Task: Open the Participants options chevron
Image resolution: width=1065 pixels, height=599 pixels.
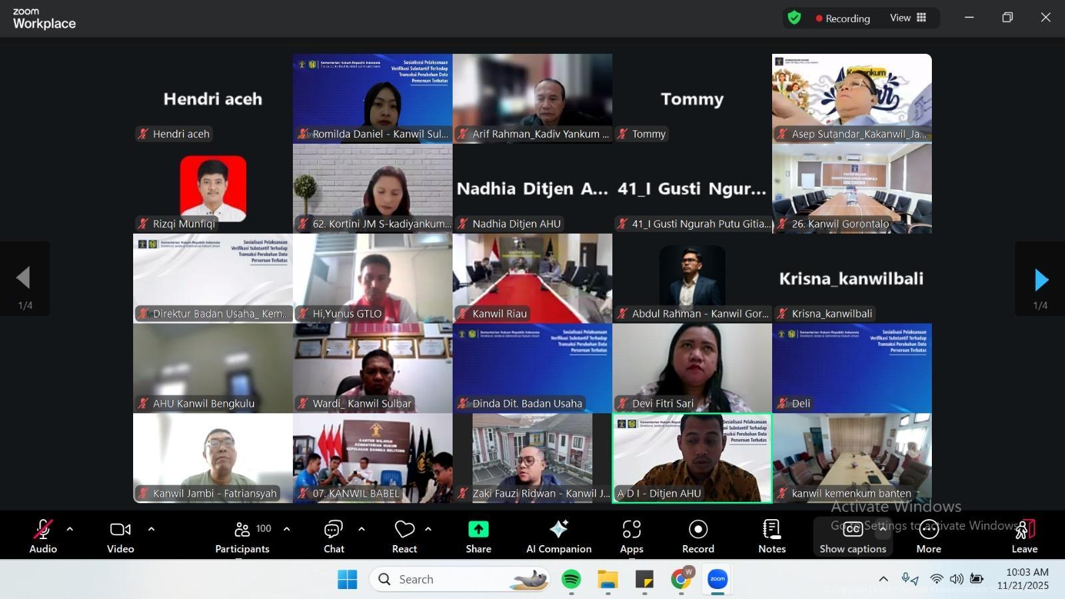Action: 287,529
